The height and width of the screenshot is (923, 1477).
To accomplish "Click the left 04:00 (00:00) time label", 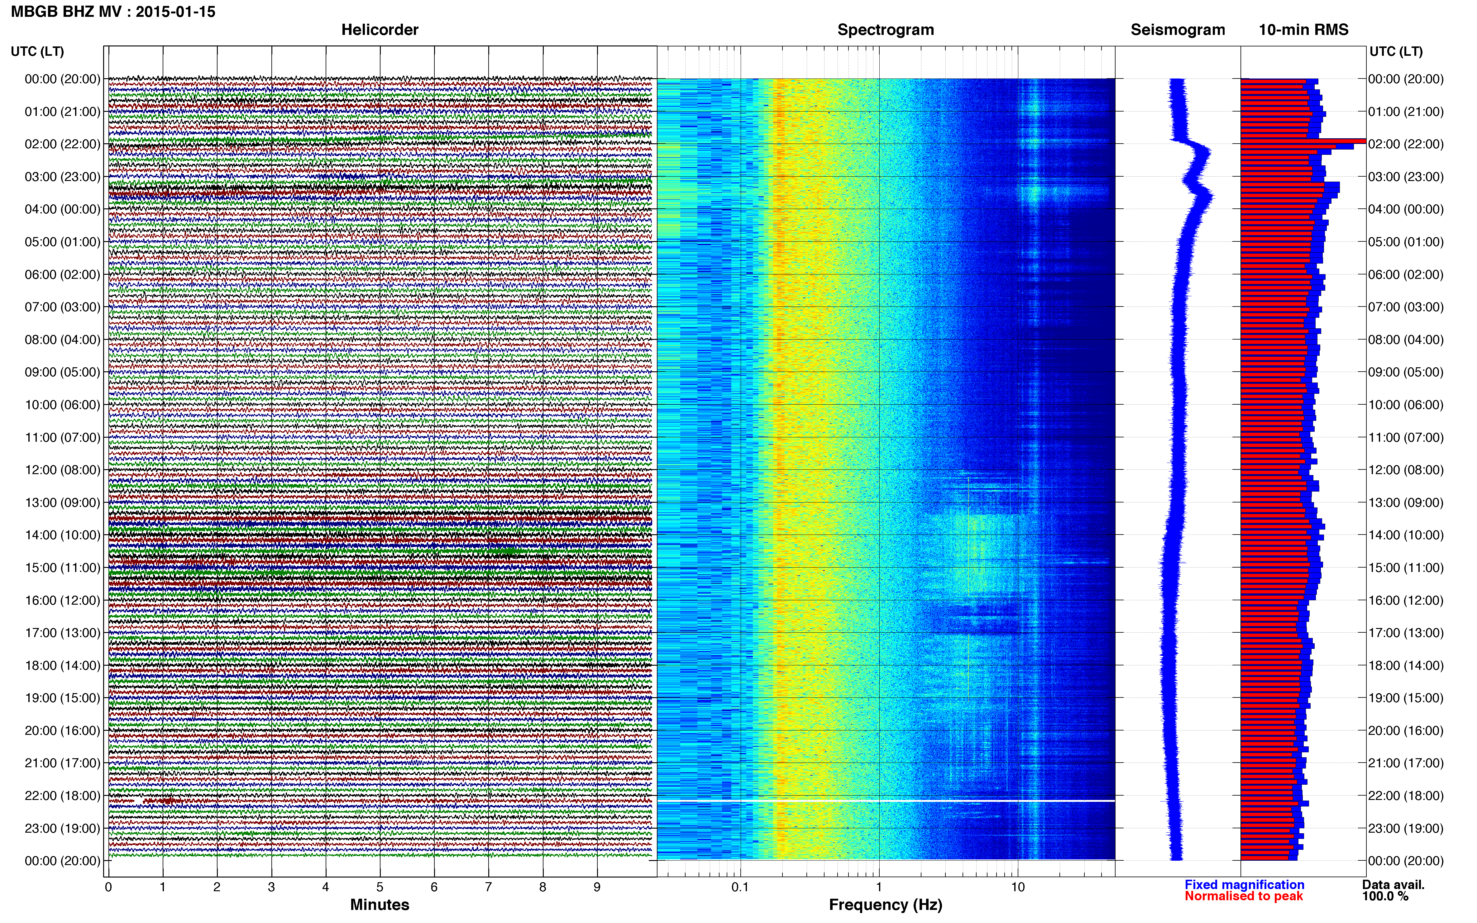I will (62, 209).
